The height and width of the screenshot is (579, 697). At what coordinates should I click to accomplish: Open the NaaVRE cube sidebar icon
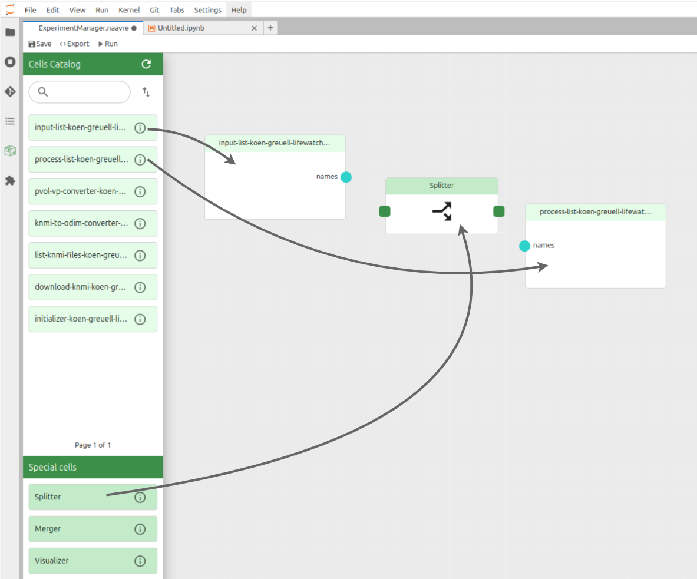point(10,151)
